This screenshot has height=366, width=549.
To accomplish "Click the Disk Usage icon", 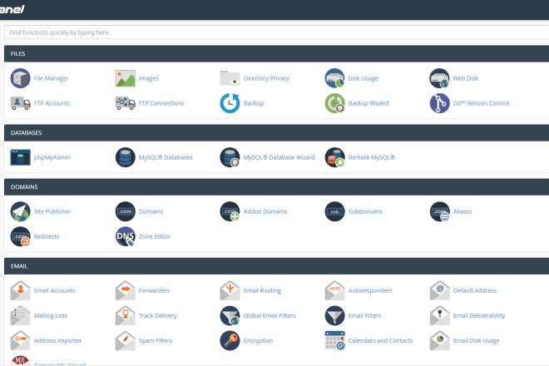I will 334,78.
